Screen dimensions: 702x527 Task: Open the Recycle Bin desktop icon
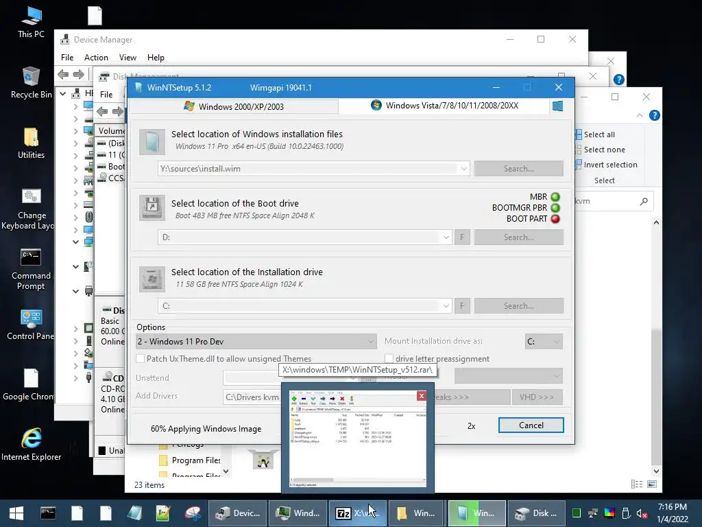(x=31, y=82)
